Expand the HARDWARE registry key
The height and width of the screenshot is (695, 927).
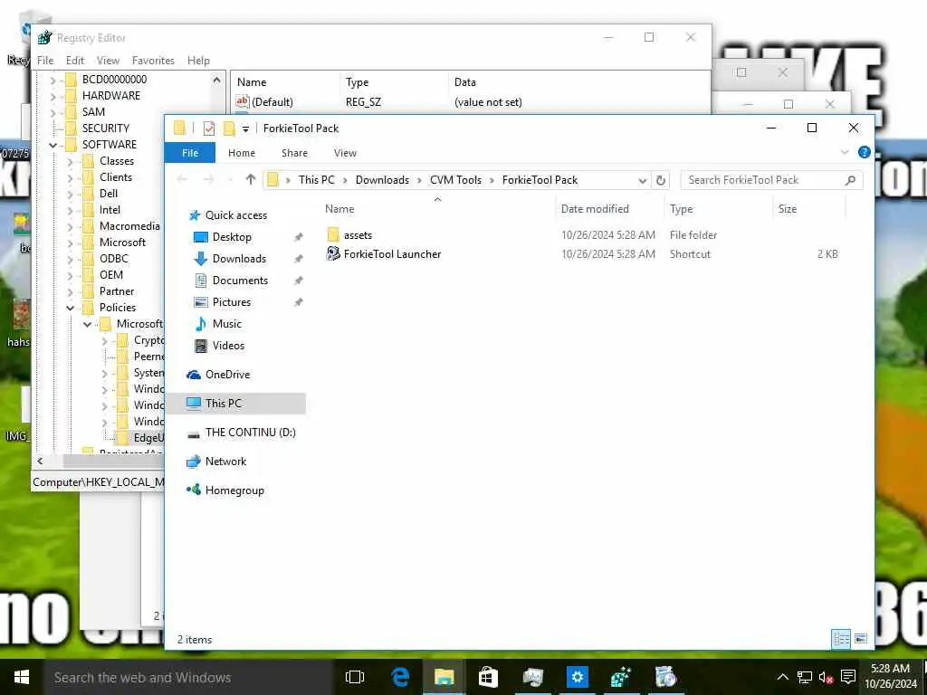tap(53, 96)
